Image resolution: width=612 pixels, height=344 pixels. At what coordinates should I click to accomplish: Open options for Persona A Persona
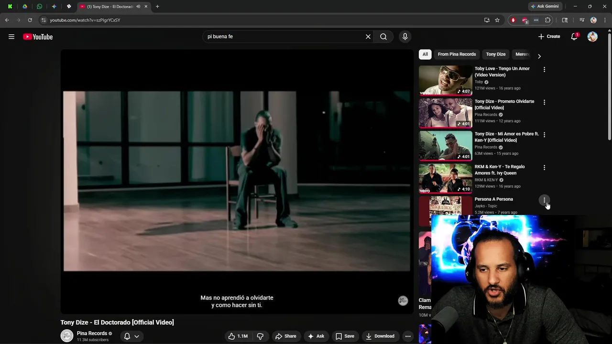click(x=544, y=200)
